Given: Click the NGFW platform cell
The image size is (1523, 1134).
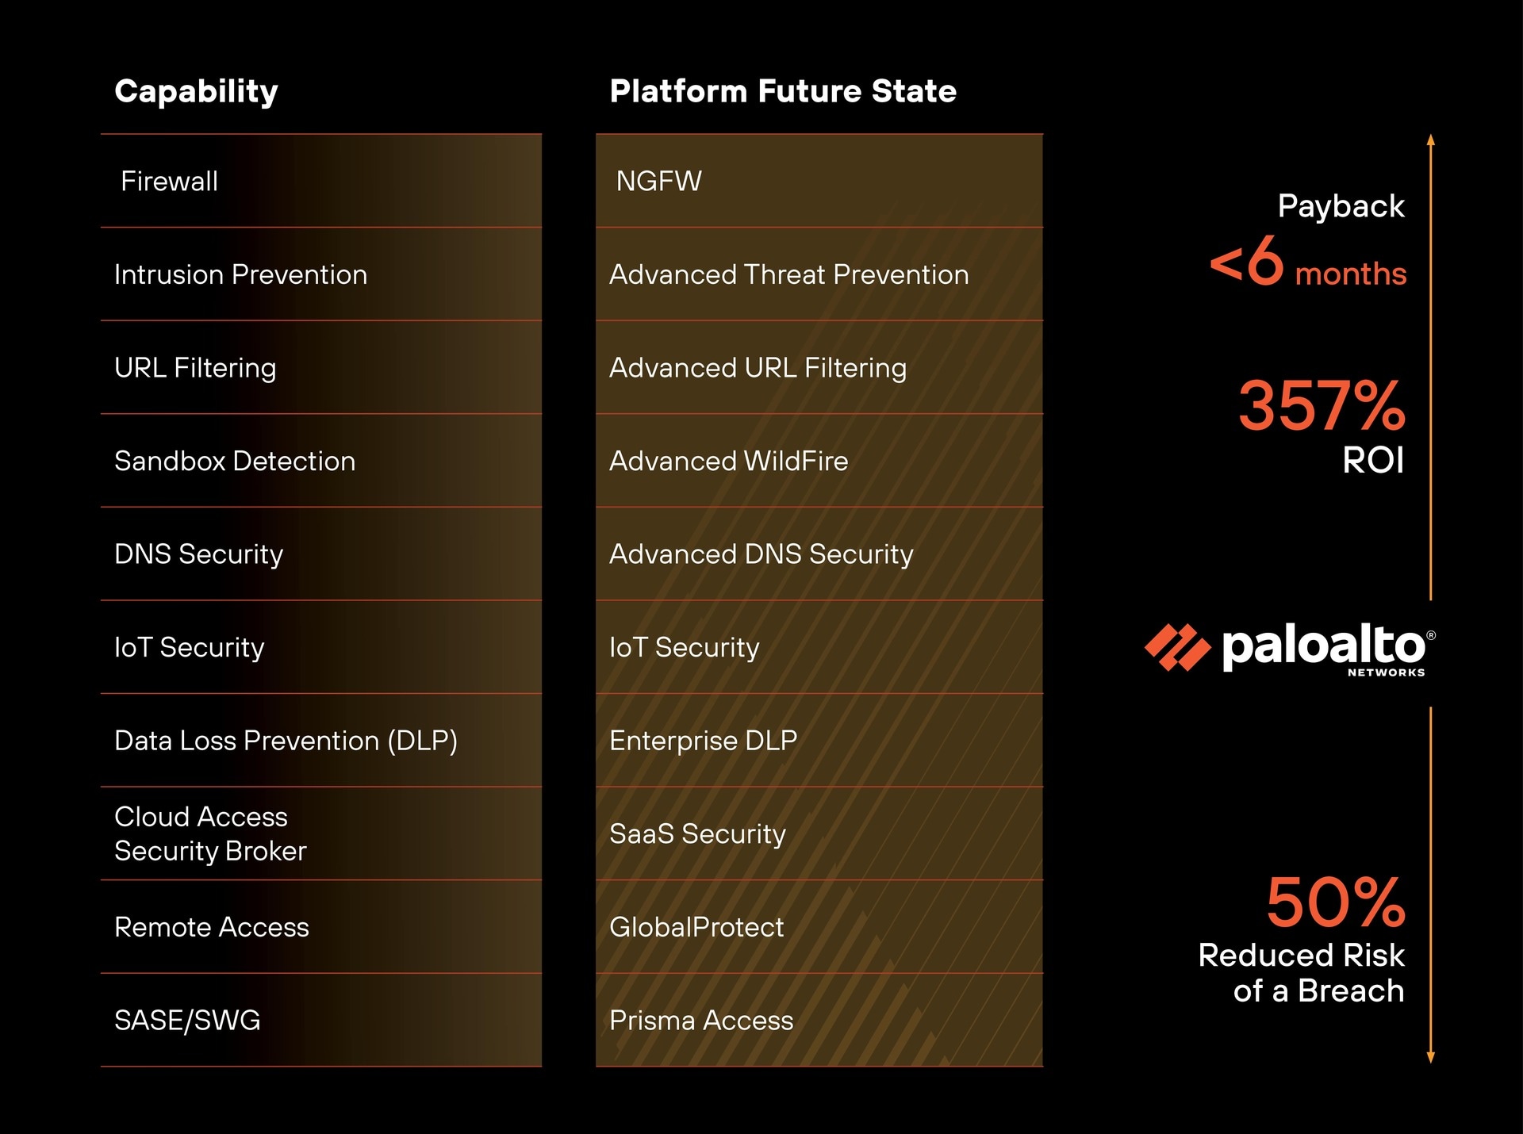Looking at the screenshot, I should (x=658, y=182).
